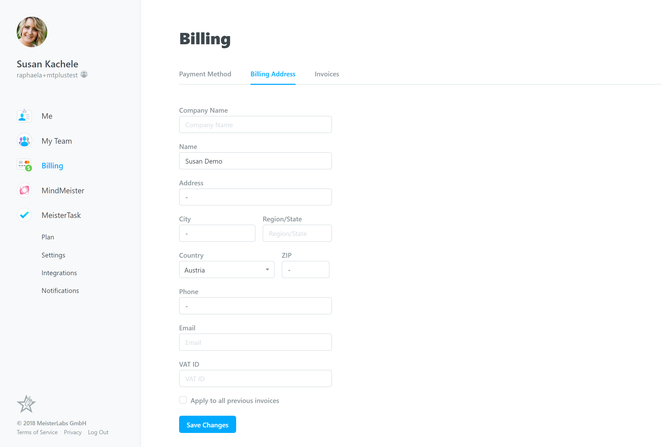Click the Log Out link
This screenshot has height=447, width=662.
[x=98, y=432]
